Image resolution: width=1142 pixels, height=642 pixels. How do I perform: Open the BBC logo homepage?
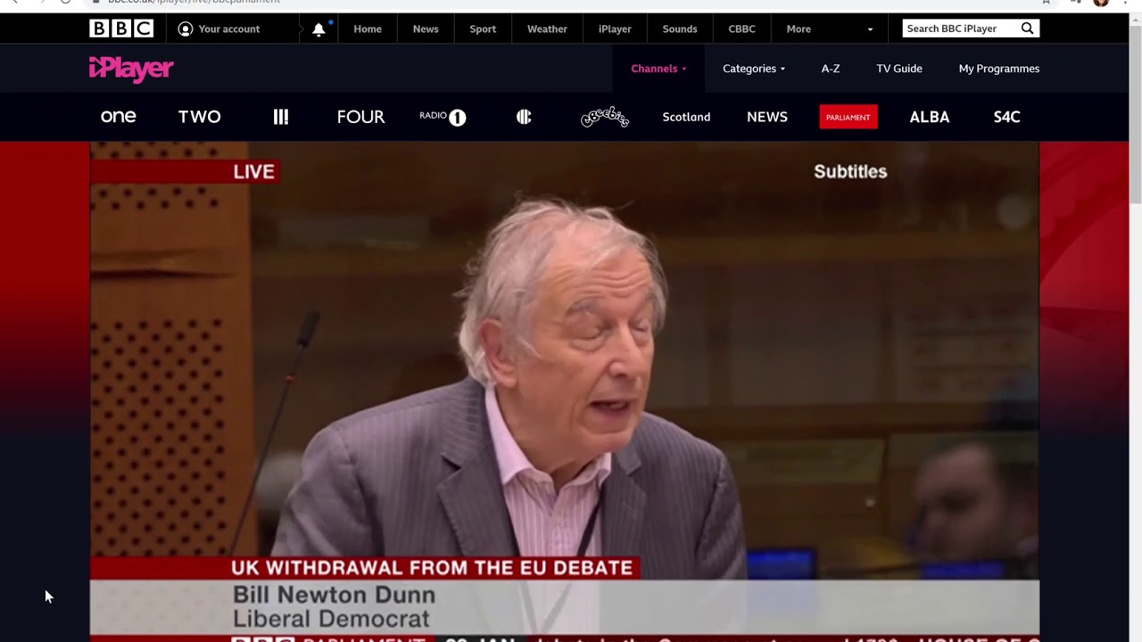121,29
